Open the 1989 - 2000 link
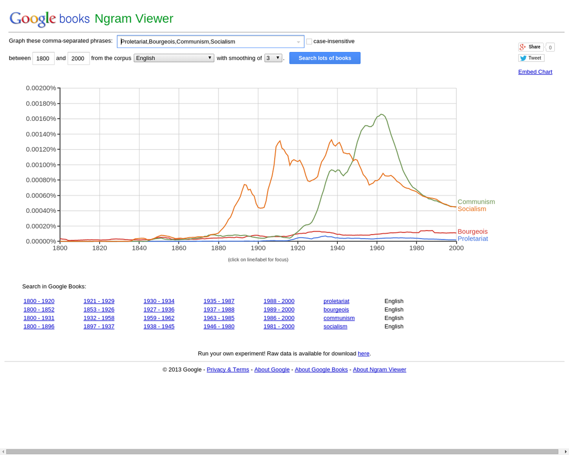The width and height of the screenshot is (569, 455). pos(279,309)
